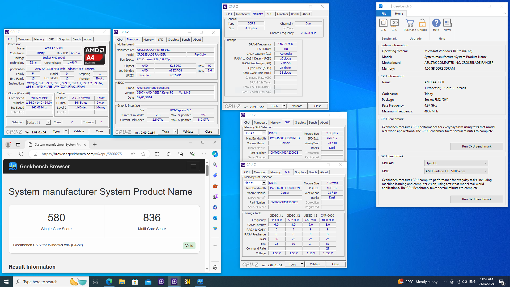The width and height of the screenshot is (510, 287).
Task: Open notification center in system tray
Action: click(501, 282)
